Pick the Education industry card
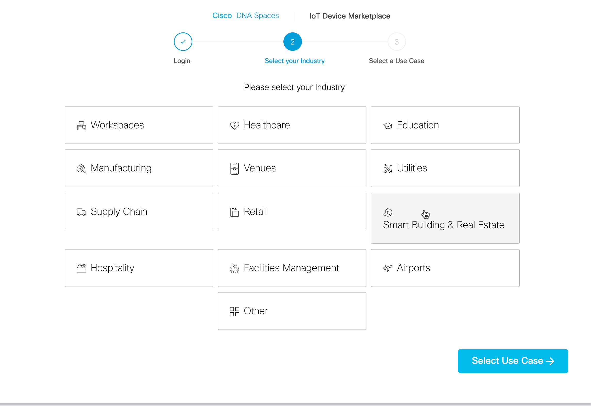 click(445, 125)
